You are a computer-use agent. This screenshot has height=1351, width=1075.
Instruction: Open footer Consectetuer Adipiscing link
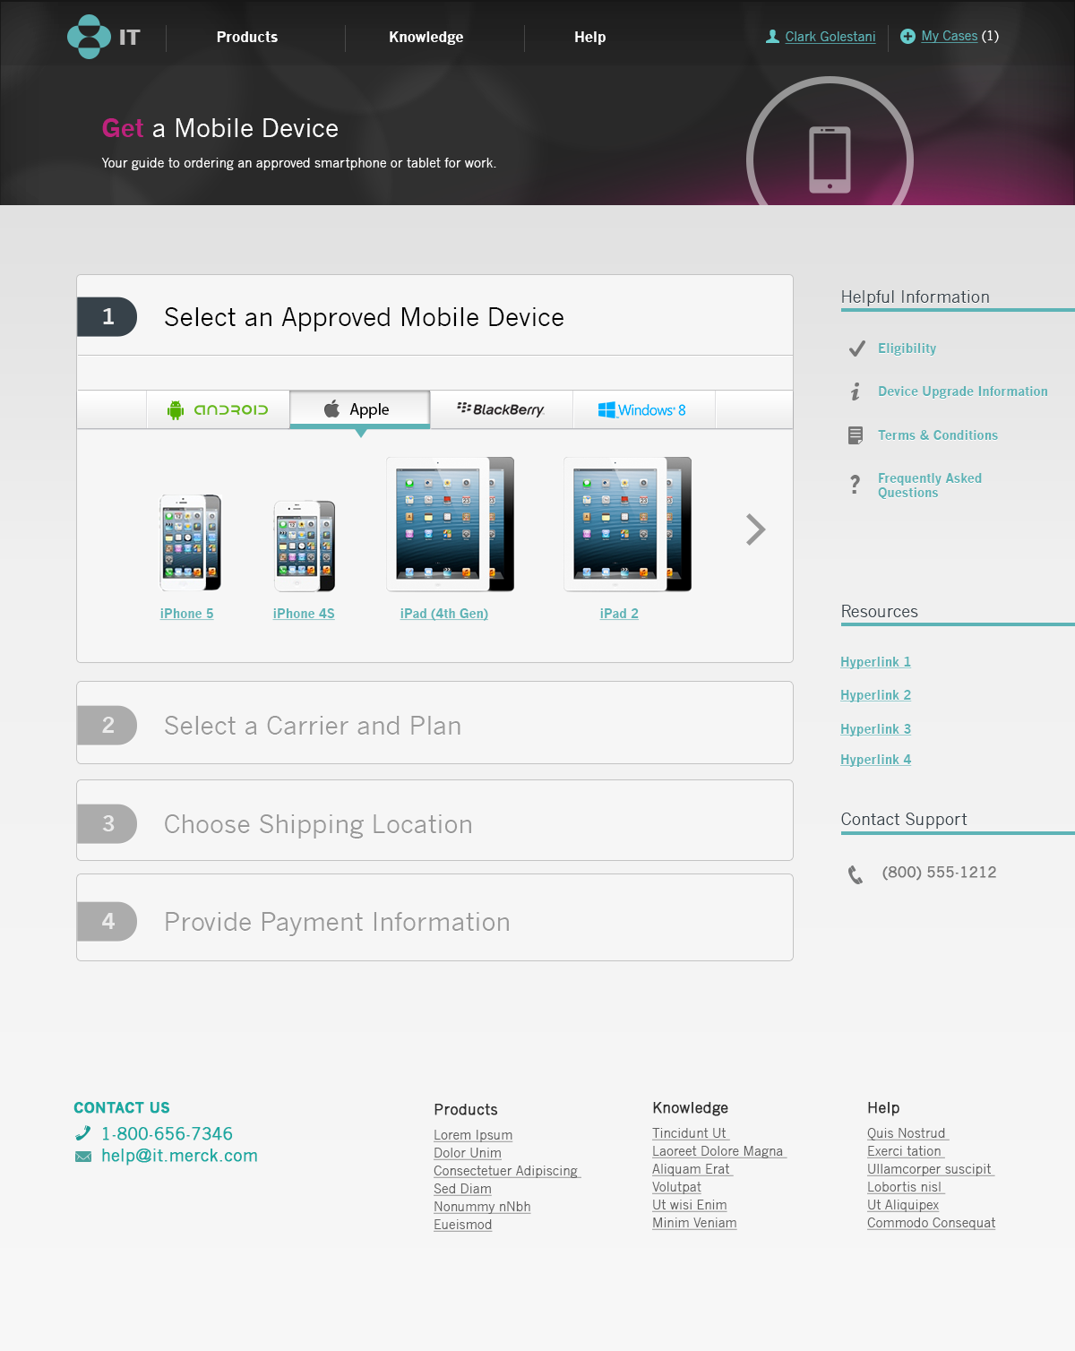[x=507, y=1171]
